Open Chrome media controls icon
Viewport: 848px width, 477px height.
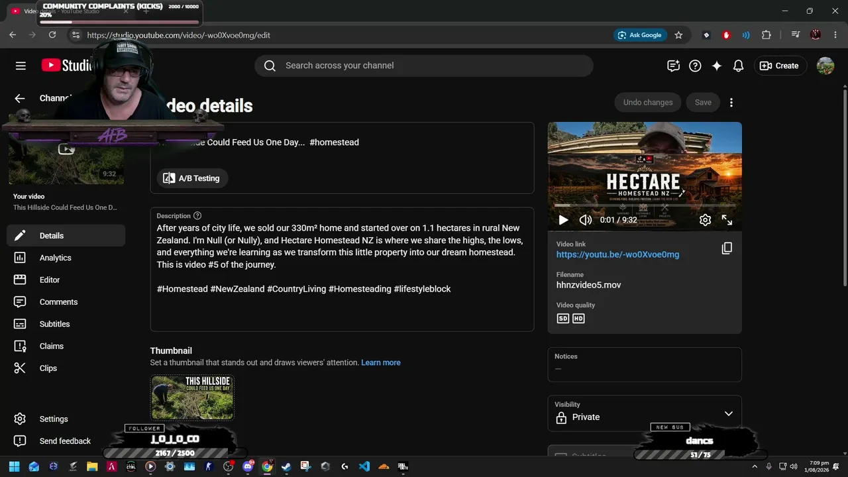tap(796, 35)
